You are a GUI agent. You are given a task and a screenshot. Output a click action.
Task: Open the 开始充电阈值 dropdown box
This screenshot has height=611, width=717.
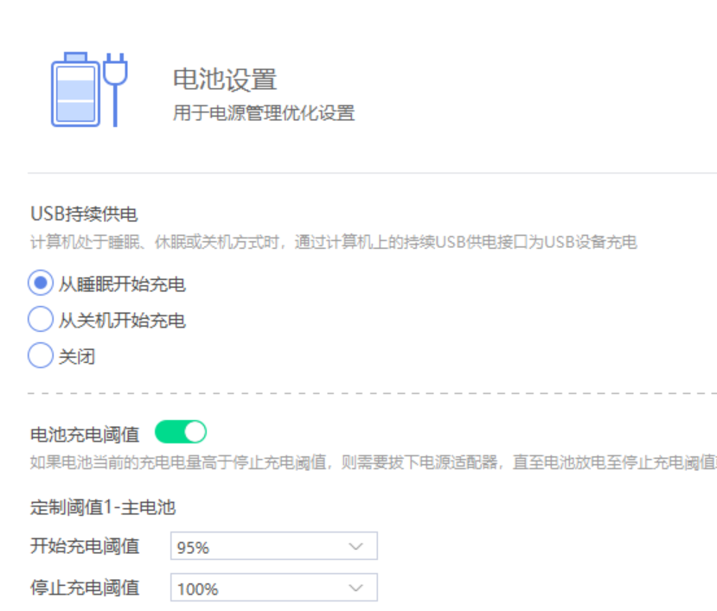tap(274, 546)
